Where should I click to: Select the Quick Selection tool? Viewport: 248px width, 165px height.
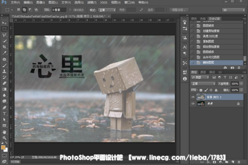click(x=4, y=41)
